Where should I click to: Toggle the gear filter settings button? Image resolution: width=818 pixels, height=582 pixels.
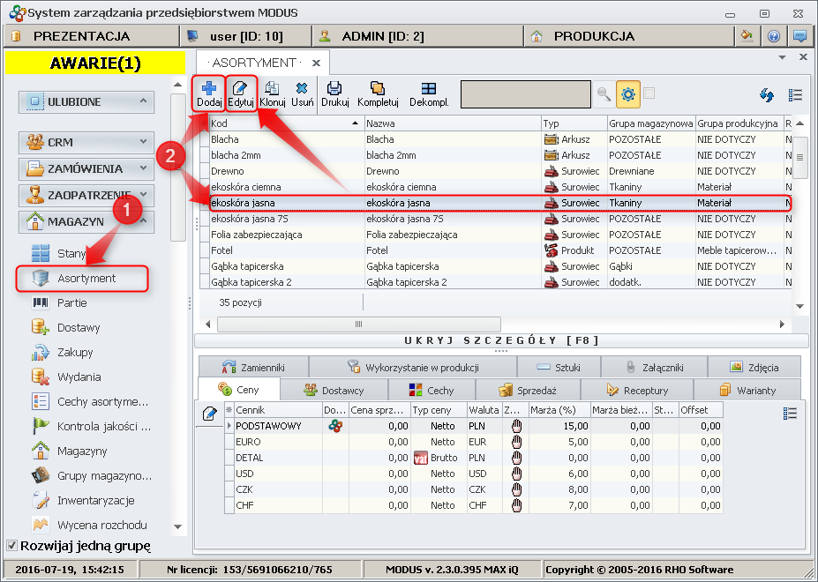pyautogui.click(x=627, y=94)
